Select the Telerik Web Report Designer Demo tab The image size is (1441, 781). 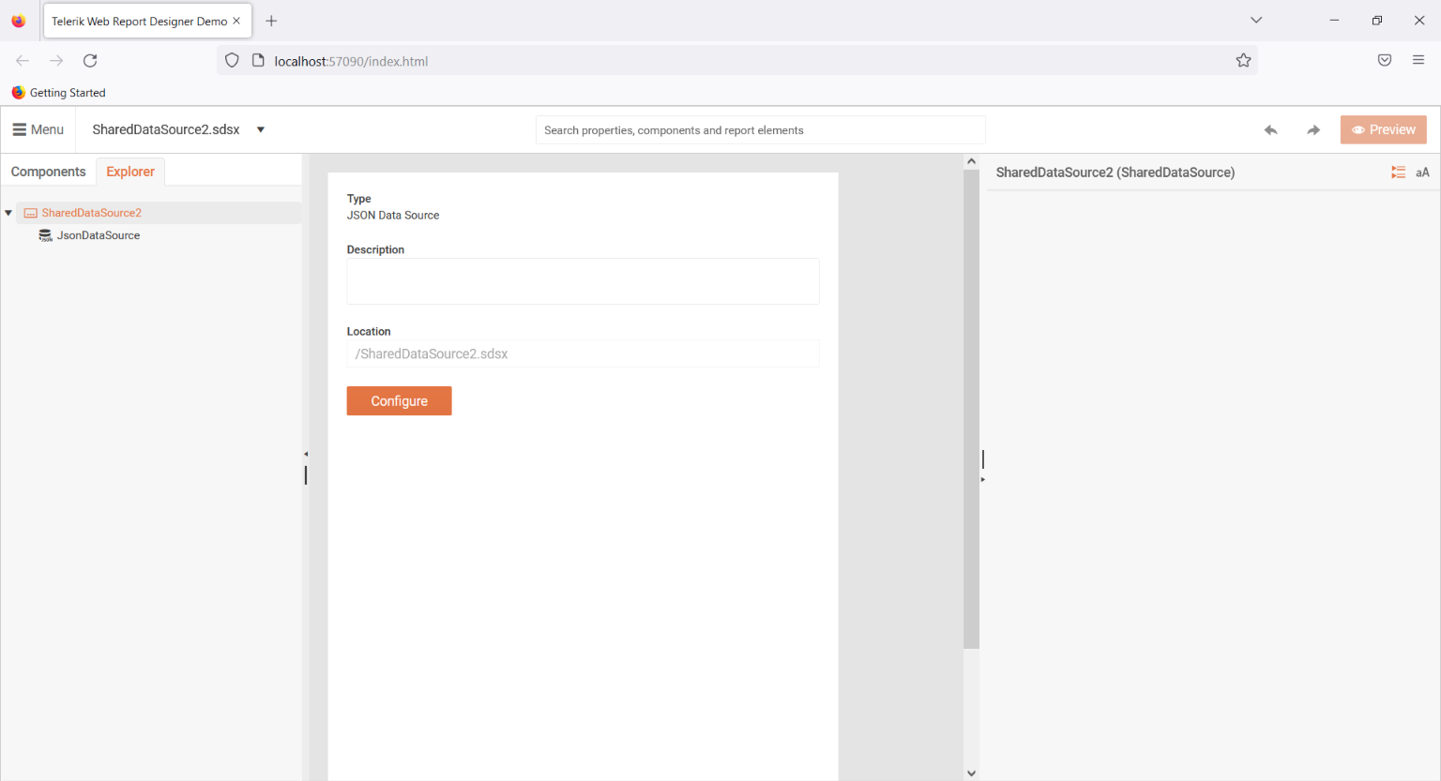pos(141,20)
